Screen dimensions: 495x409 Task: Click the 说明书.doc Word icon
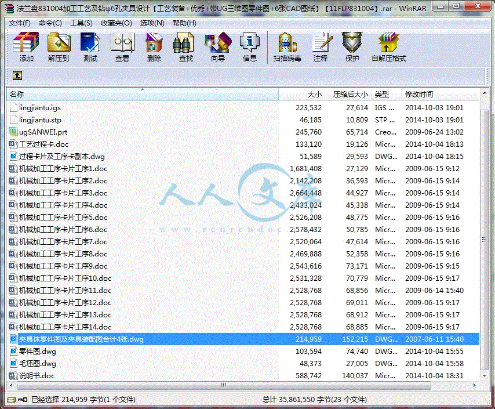point(13,375)
